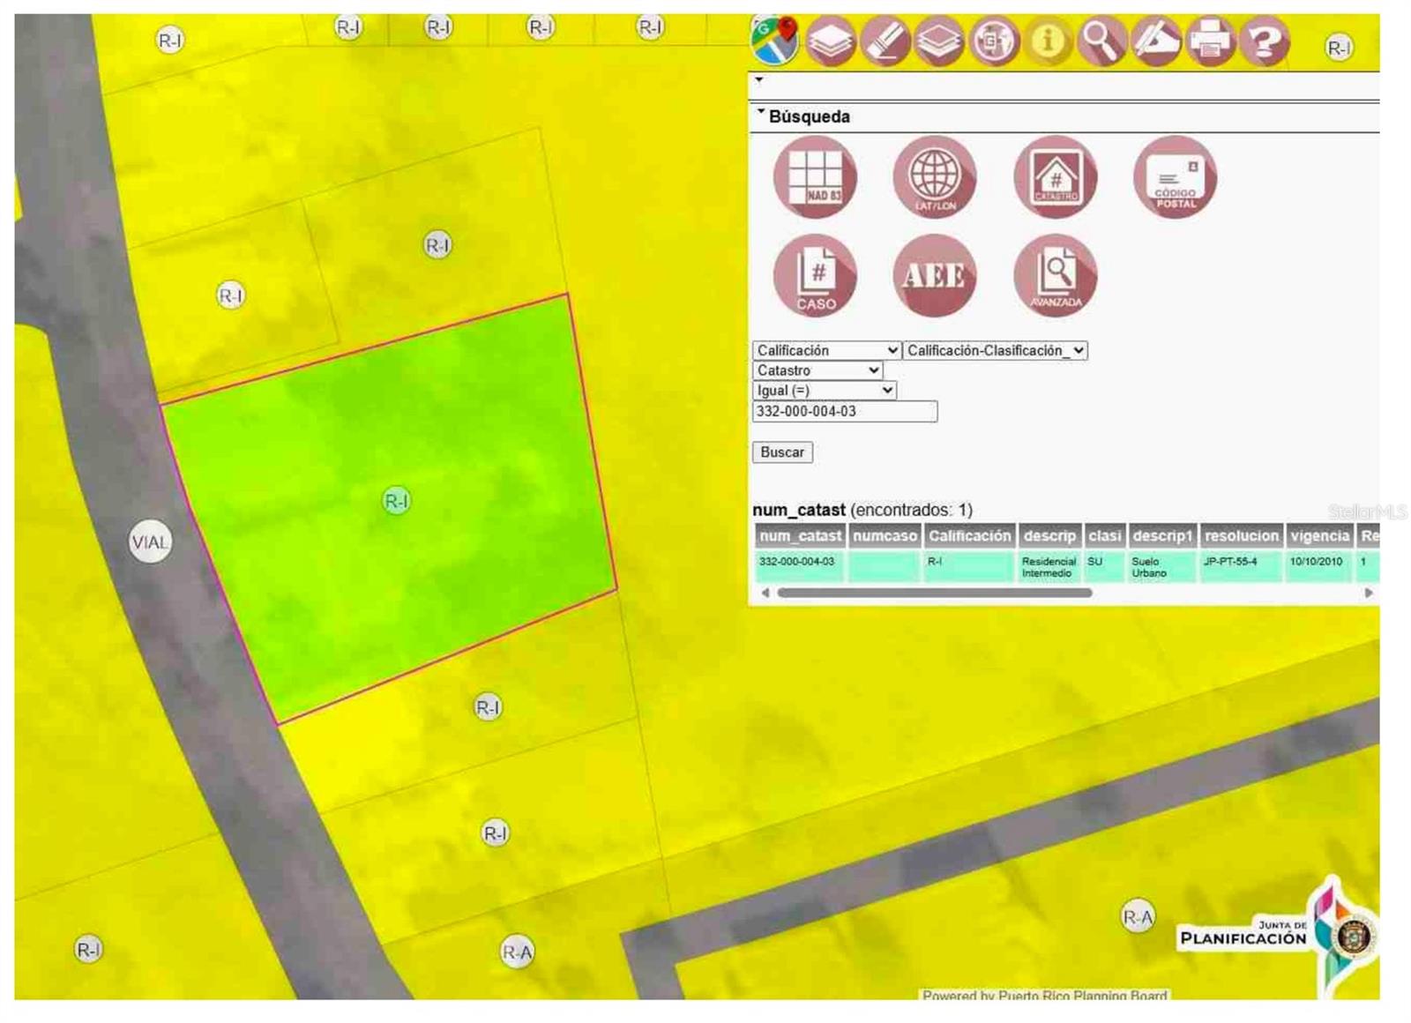Screen dimensions: 1411x1023
Task: Click the printer icon to print map
Action: pyautogui.click(x=1210, y=41)
